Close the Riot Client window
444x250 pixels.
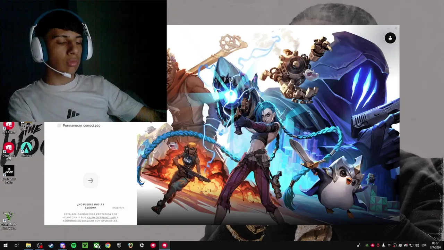tap(396, 28)
